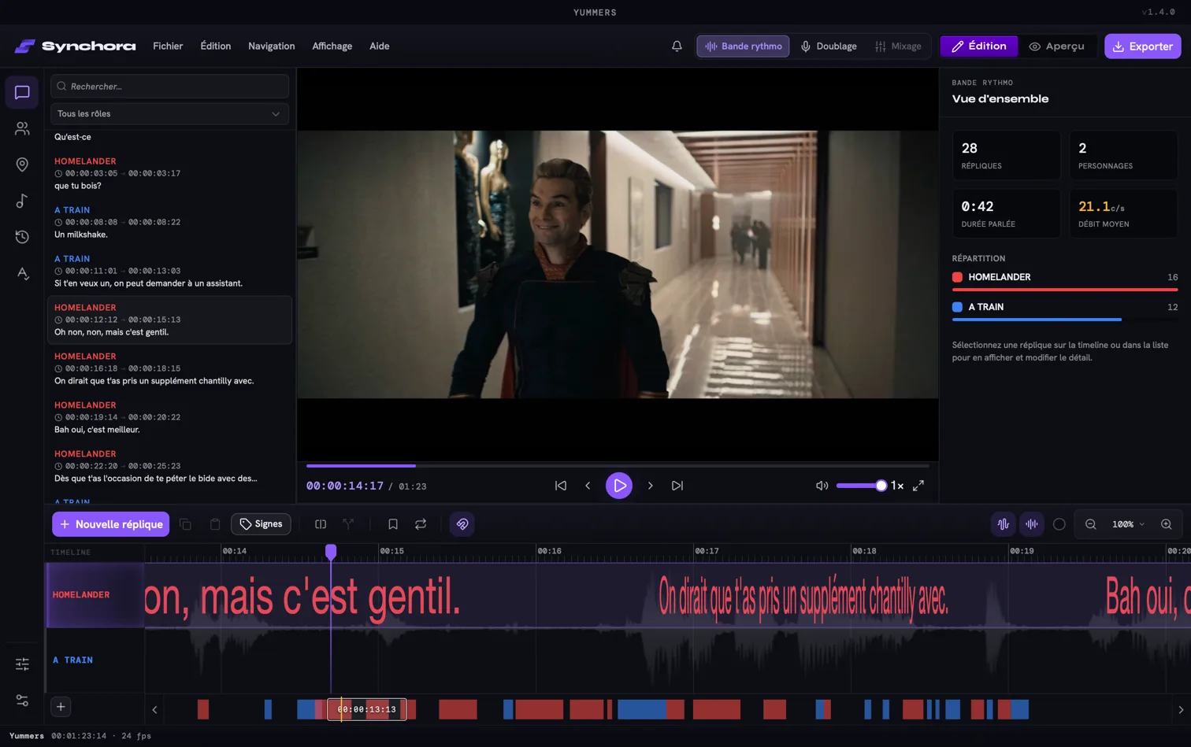The image size is (1191, 747).
Task: Click the notifications bell icon
Action: point(677,46)
